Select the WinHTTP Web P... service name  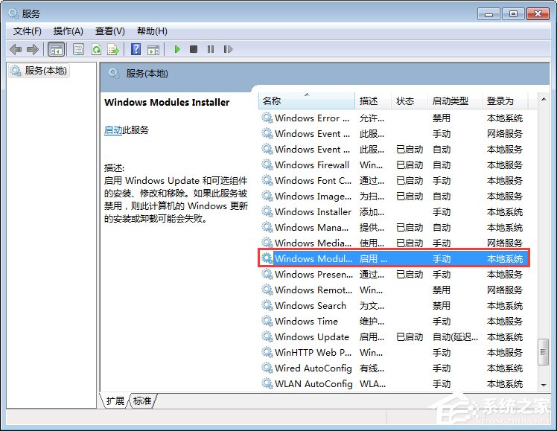pyautogui.click(x=313, y=352)
